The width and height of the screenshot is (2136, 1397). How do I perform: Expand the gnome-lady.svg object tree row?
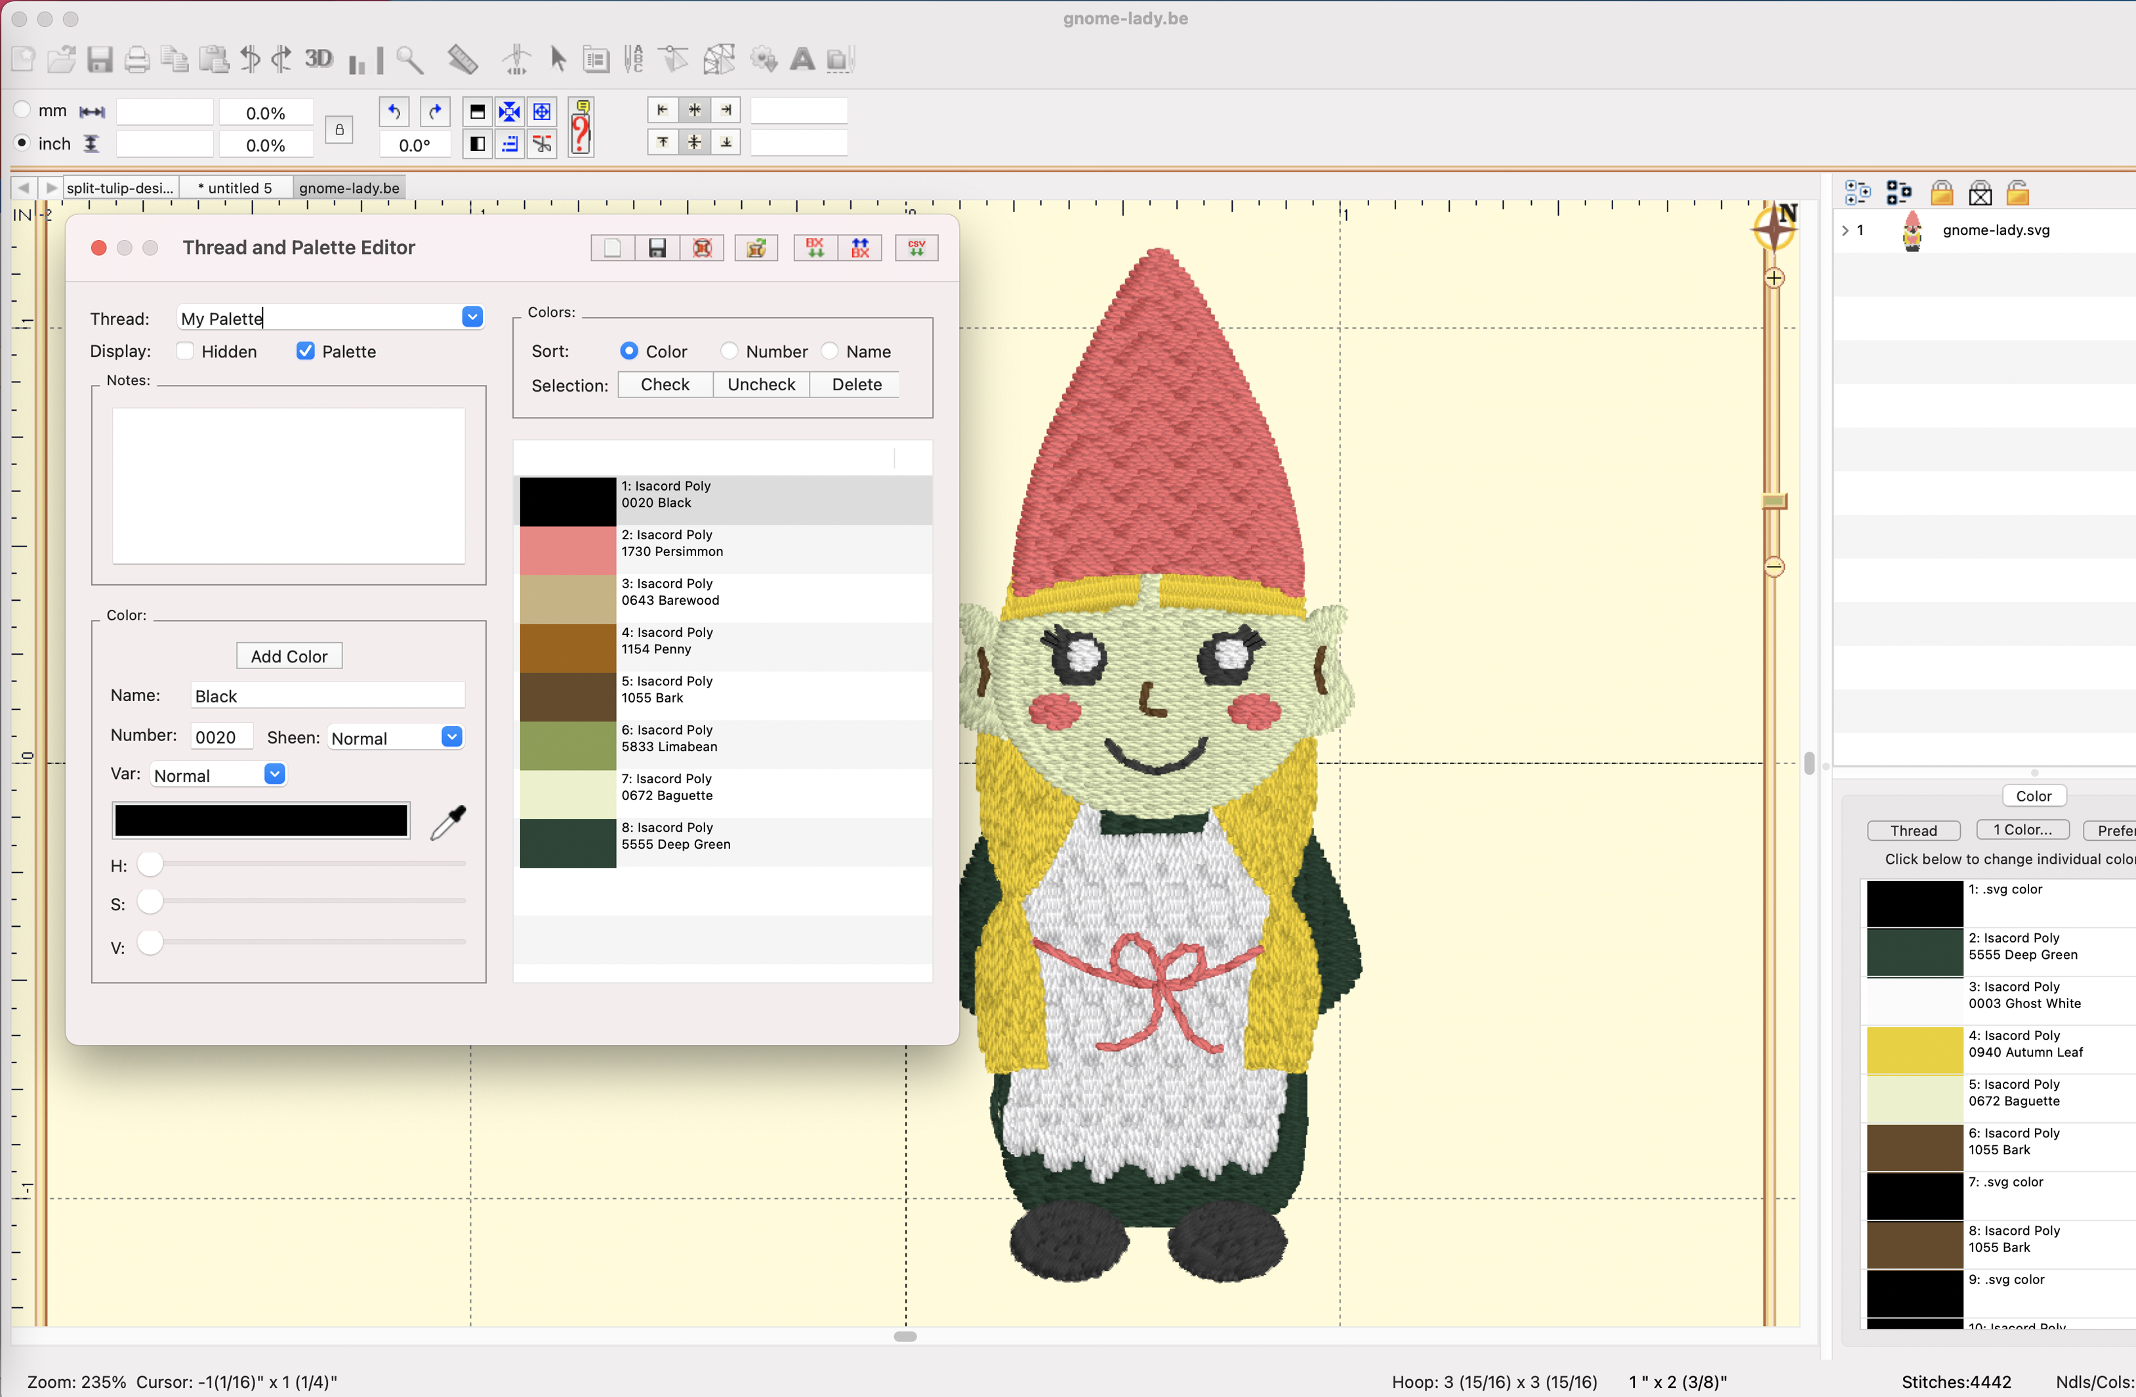click(x=1844, y=231)
